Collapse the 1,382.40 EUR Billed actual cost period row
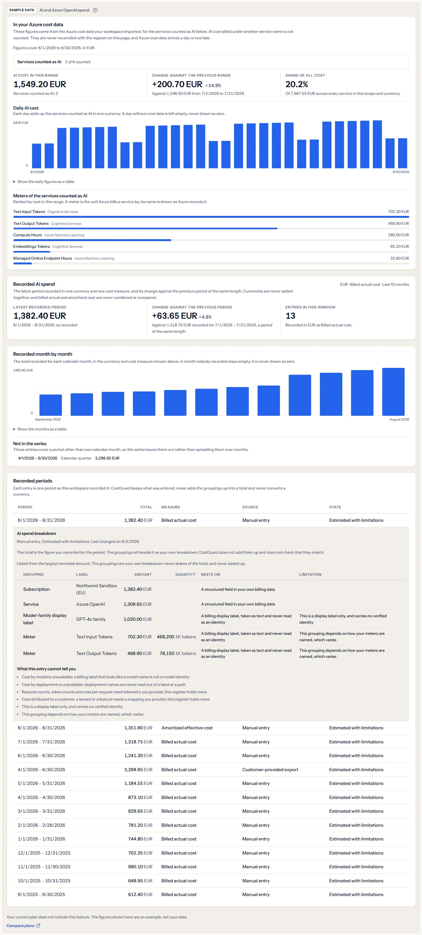Image resolution: width=422 pixels, height=935 pixels. click(x=211, y=521)
